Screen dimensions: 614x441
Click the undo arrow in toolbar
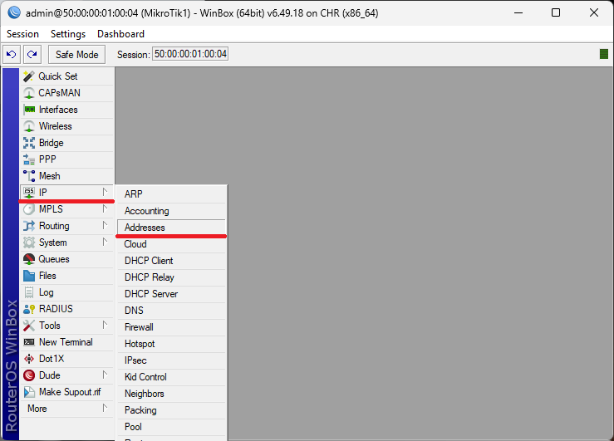click(12, 54)
